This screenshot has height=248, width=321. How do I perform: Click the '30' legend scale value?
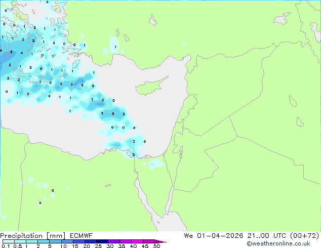[x=110, y=246]
